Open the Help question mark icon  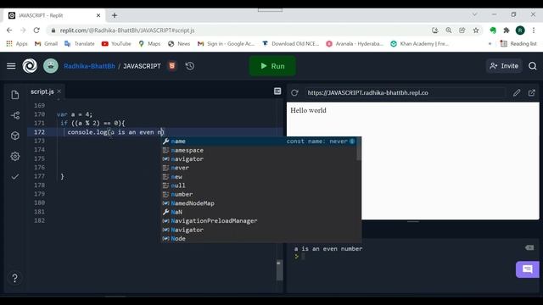click(x=15, y=278)
